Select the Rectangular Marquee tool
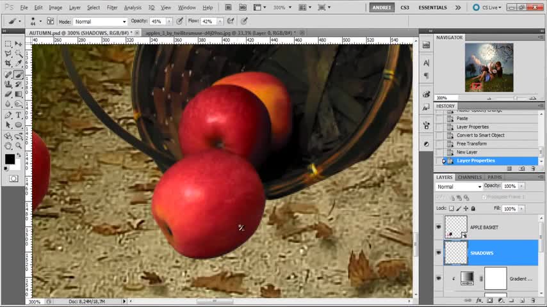Screen dimensions: 547x307 click(8, 44)
